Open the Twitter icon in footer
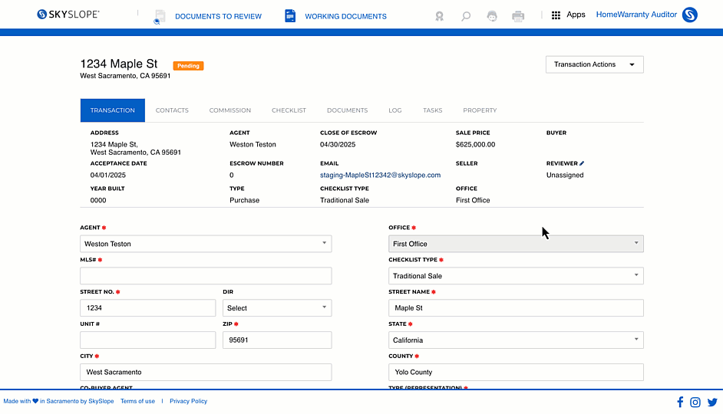The width and height of the screenshot is (723, 414). (712, 402)
